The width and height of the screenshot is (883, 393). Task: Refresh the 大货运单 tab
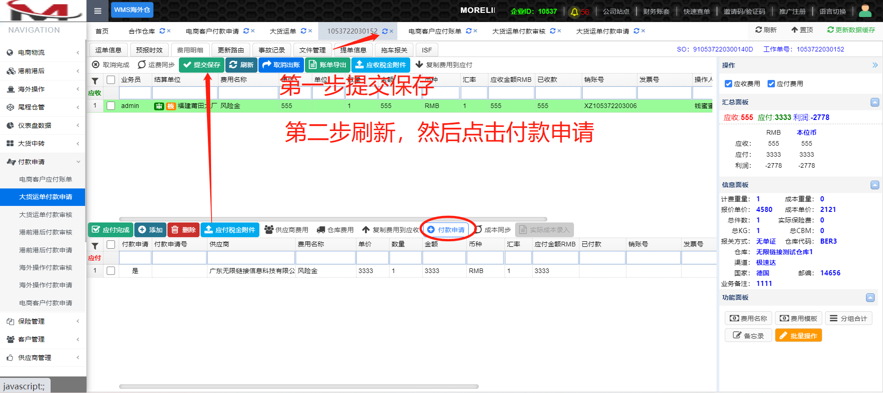pyautogui.click(x=303, y=31)
